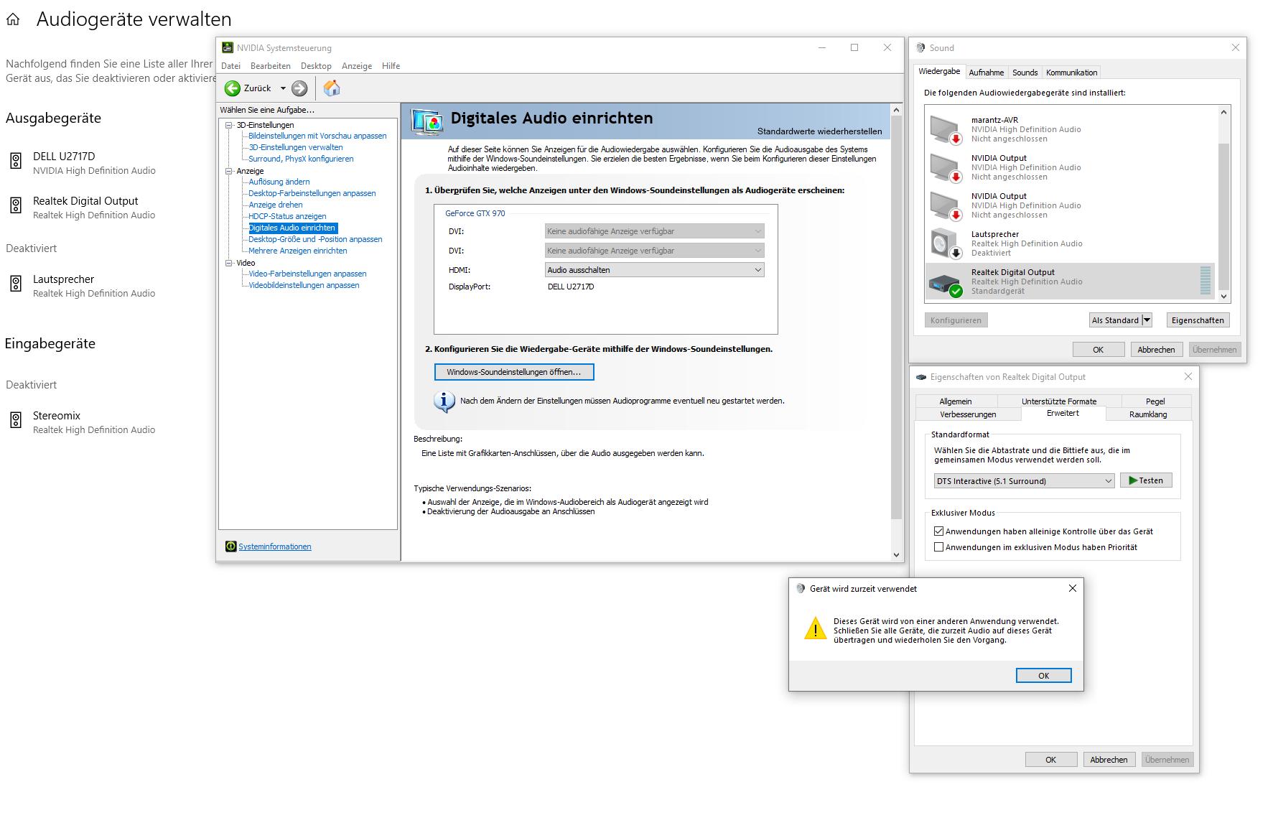Switch to the Kommunikation tab
This screenshot has height=828, width=1273.
click(x=1071, y=73)
